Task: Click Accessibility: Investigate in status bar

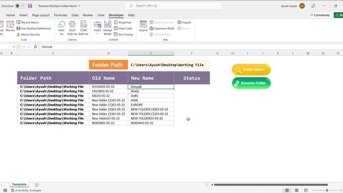Action: (x=26, y=190)
